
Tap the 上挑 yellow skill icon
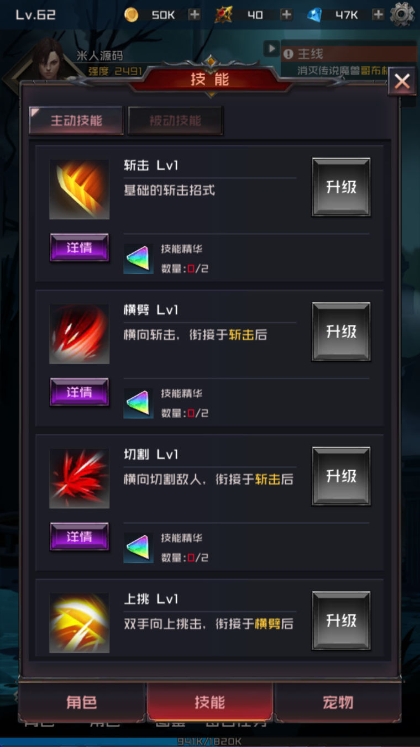coord(79,623)
